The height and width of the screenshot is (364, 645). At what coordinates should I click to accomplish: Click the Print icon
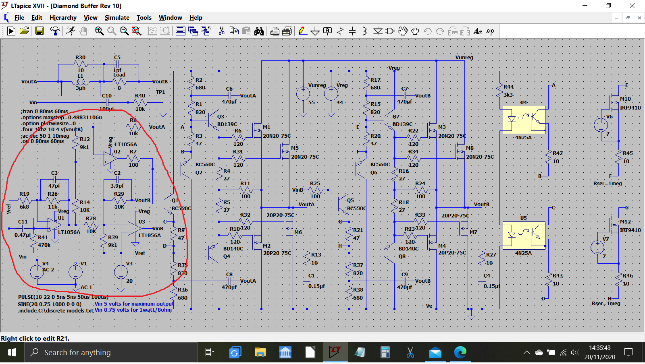pos(275,31)
